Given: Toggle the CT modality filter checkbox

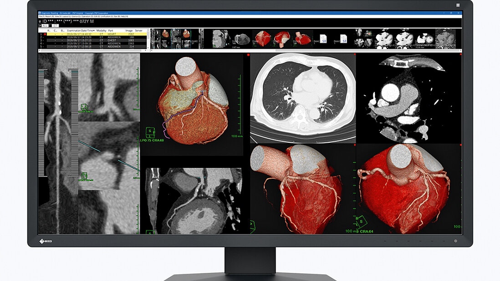Looking at the screenshot, I should (x=51, y=26).
